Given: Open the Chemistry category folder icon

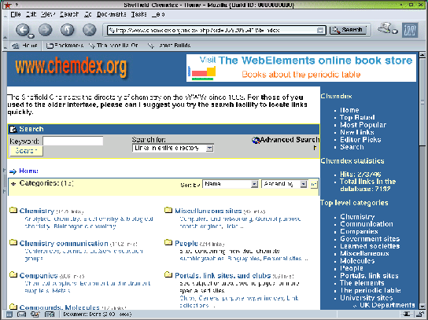Looking at the screenshot, I should 13,210.
